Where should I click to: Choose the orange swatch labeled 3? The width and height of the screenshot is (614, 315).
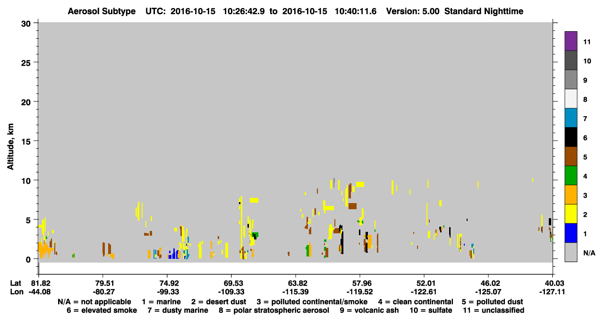571,195
